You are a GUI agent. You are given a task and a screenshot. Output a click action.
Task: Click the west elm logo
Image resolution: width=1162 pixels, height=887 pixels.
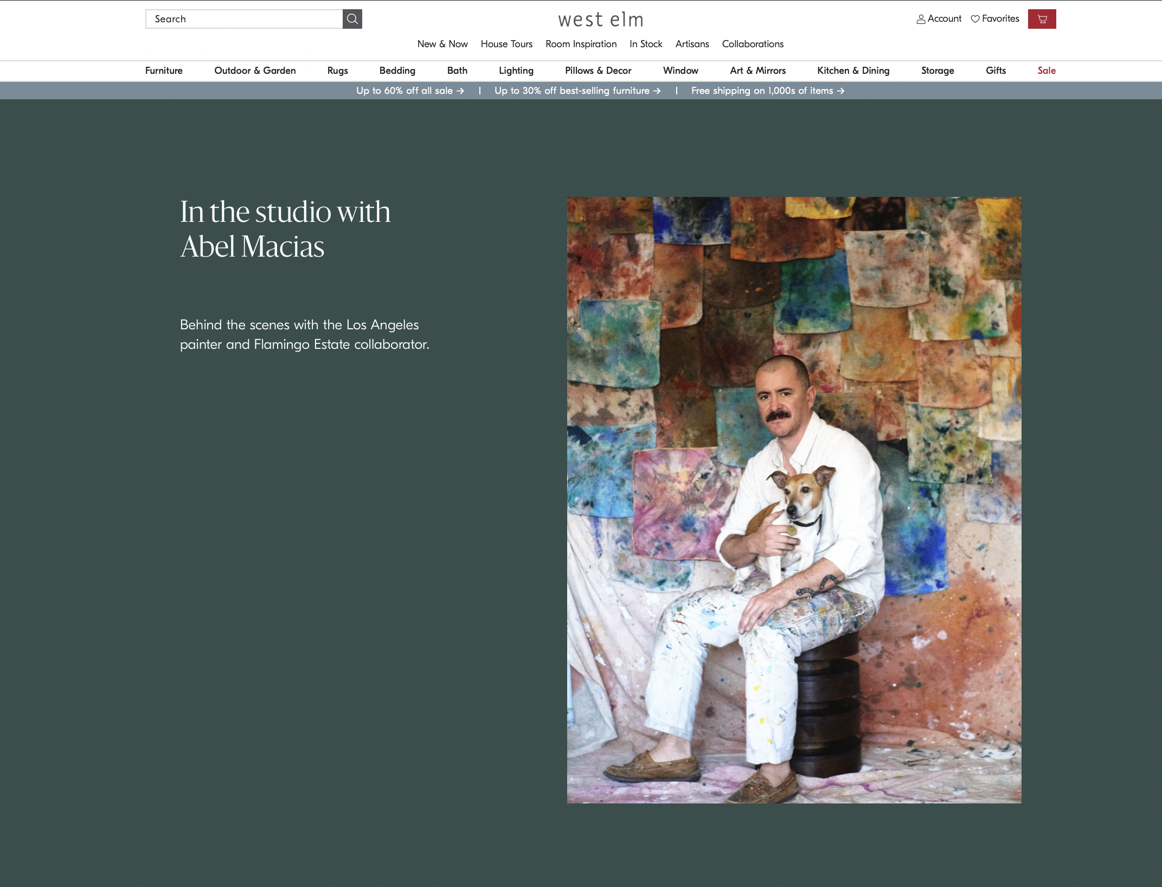[600, 20]
